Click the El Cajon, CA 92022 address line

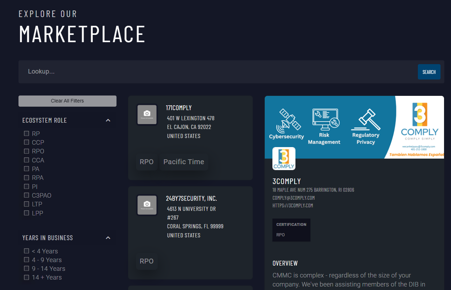189,127
